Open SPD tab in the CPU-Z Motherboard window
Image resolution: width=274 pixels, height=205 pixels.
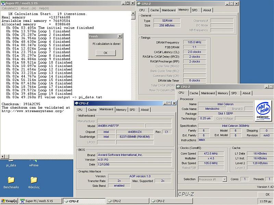pyautogui.click(x=132, y=110)
